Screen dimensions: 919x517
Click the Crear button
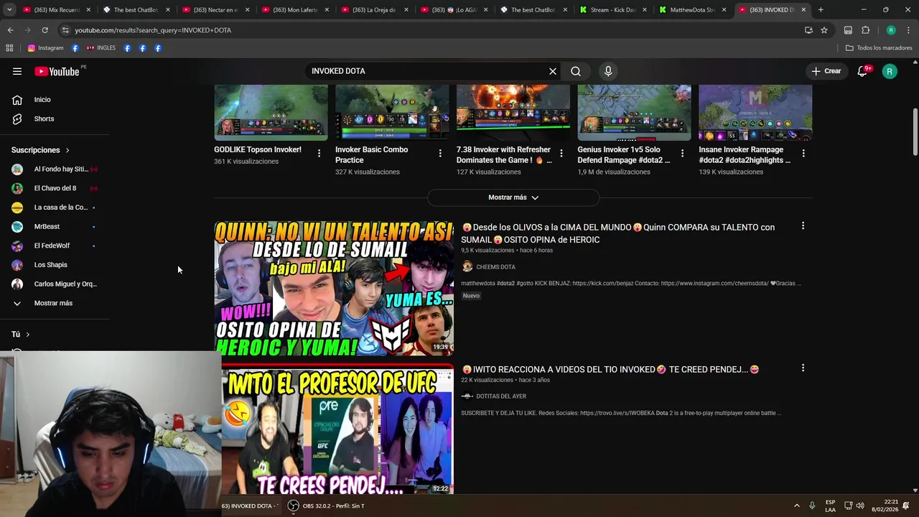826,71
